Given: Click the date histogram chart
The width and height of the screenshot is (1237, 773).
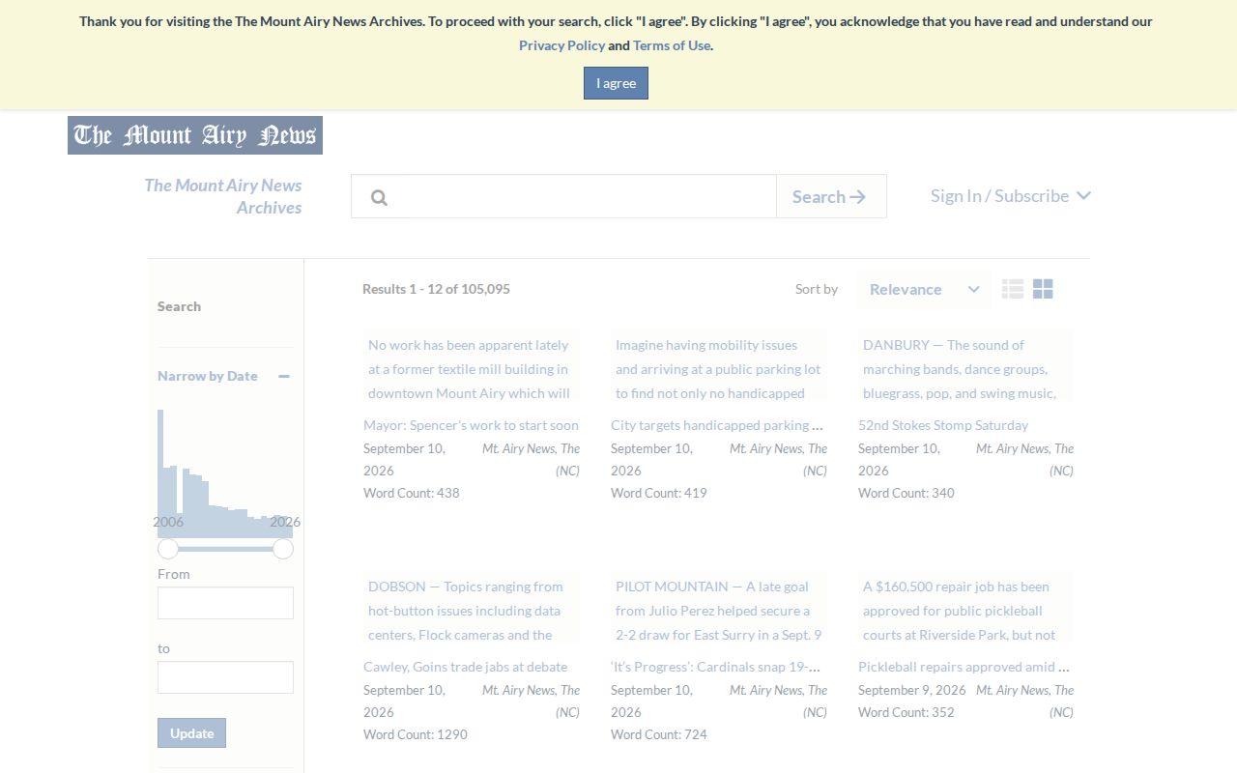Looking at the screenshot, I should (x=225, y=473).
